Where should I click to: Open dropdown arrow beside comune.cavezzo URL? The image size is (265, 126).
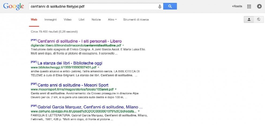(x=139, y=111)
